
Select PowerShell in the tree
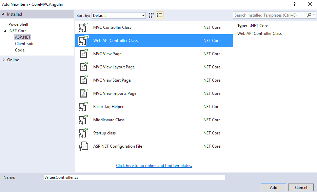tap(18, 24)
